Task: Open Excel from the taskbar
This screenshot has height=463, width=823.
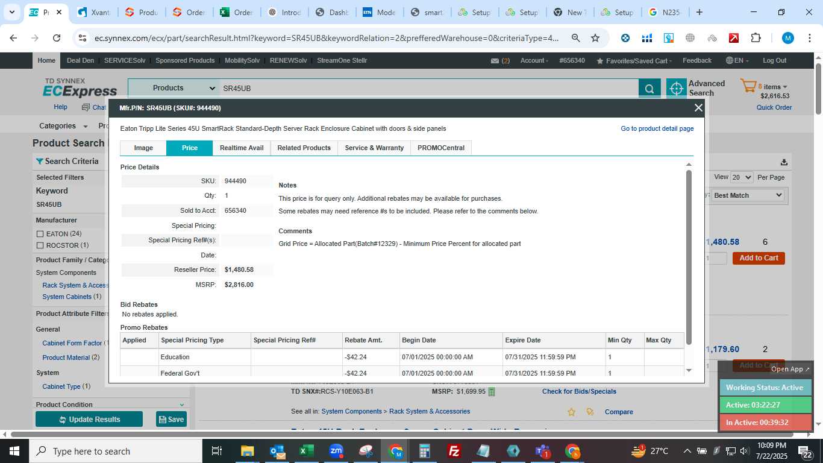Action: click(x=306, y=451)
